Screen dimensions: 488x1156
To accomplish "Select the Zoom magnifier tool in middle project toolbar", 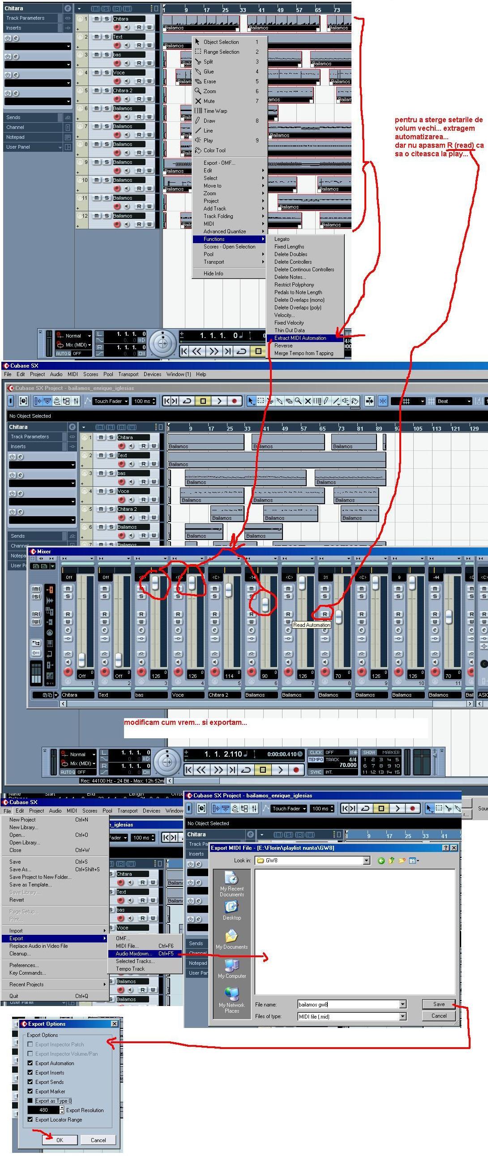I will tap(298, 401).
